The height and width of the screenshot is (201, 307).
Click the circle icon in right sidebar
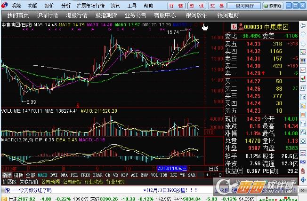click(x=303, y=141)
